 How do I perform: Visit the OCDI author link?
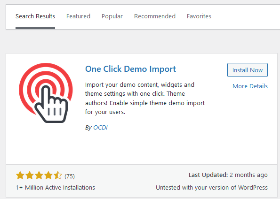(x=100, y=128)
